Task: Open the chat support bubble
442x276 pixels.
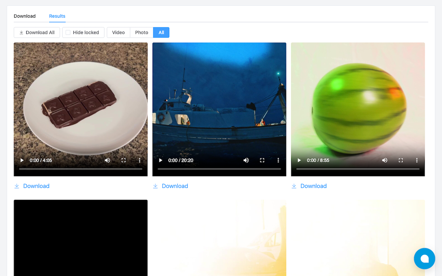Action: click(424, 258)
